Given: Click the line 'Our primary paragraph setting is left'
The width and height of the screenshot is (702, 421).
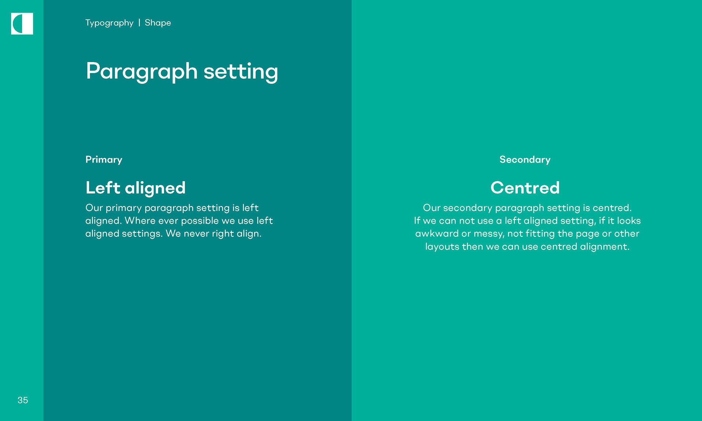Looking at the screenshot, I should coord(172,208).
